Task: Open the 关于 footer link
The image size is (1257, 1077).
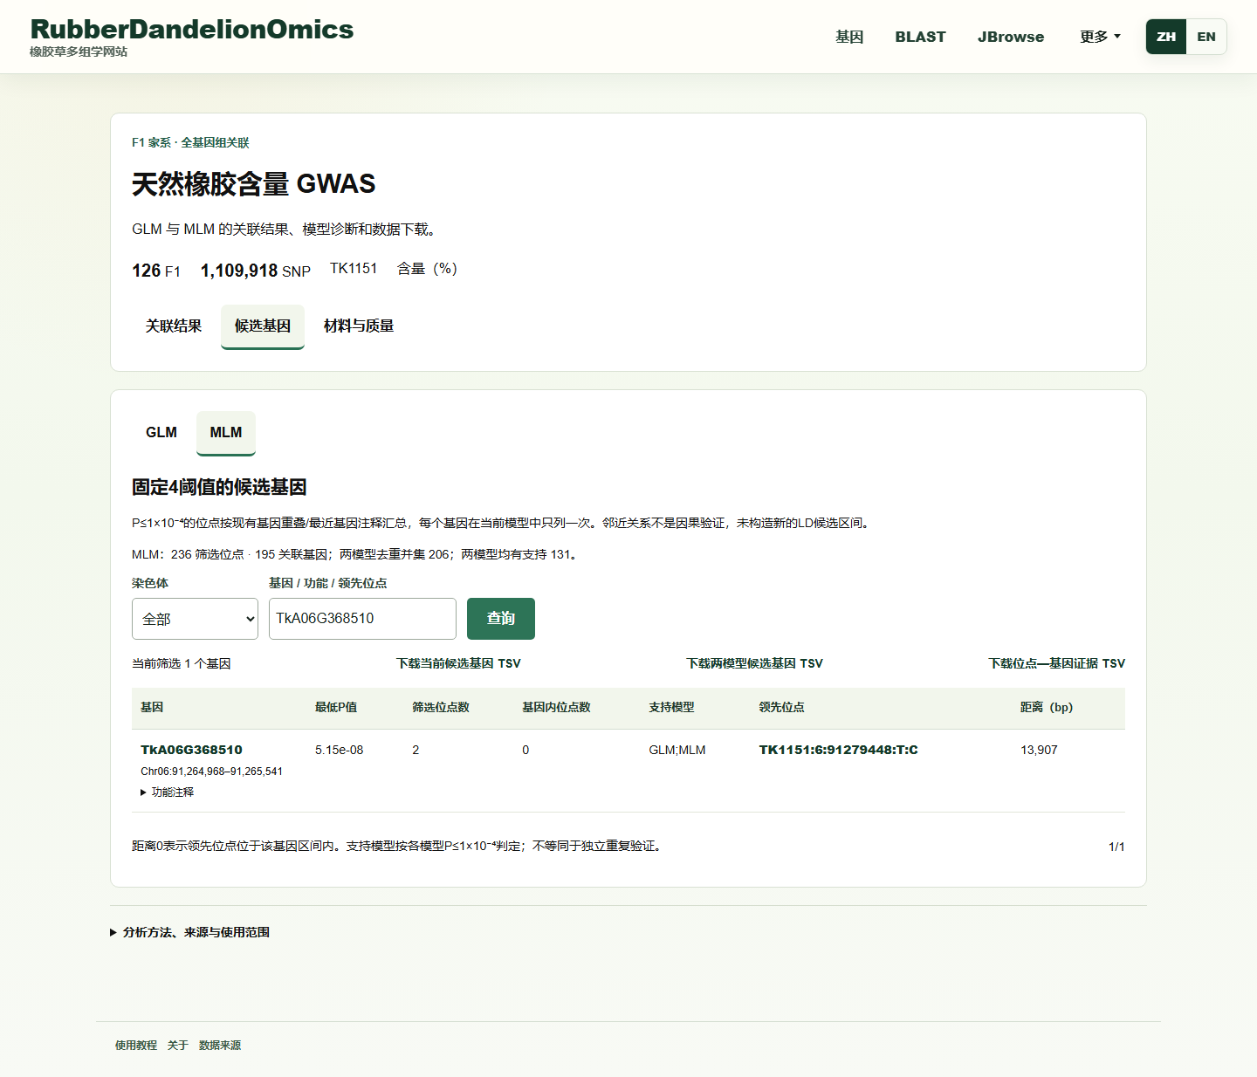Action: [x=178, y=1046]
